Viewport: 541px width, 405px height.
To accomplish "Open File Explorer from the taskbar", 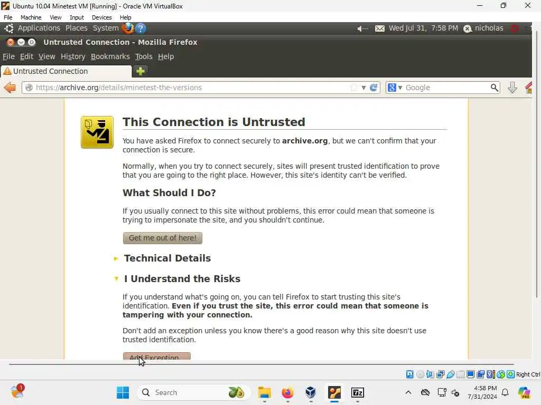I will (265, 392).
